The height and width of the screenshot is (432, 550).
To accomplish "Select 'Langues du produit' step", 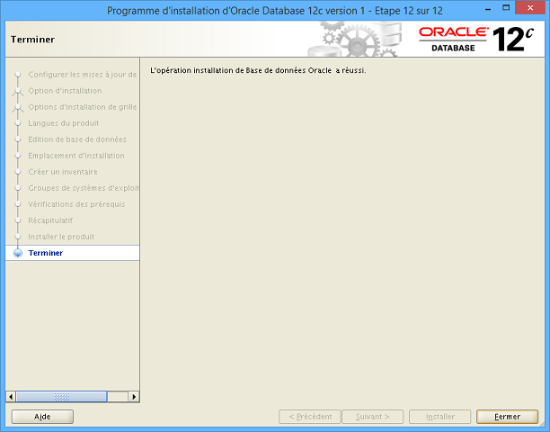I will 64,123.
